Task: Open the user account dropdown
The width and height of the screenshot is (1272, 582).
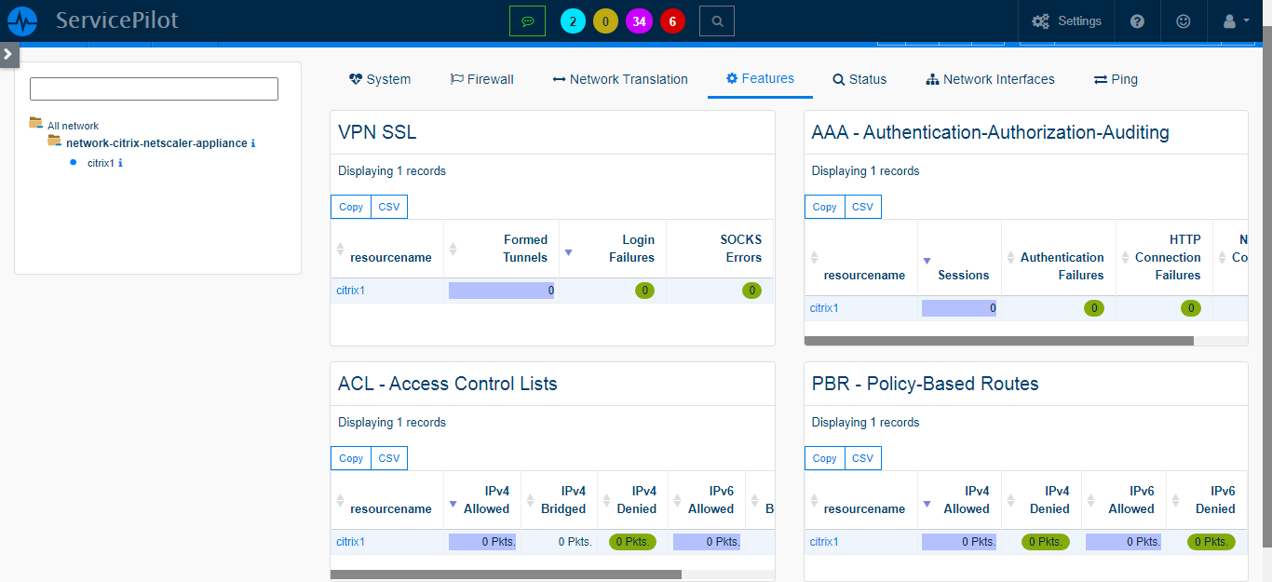Action: pyautogui.click(x=1234, y=20)
